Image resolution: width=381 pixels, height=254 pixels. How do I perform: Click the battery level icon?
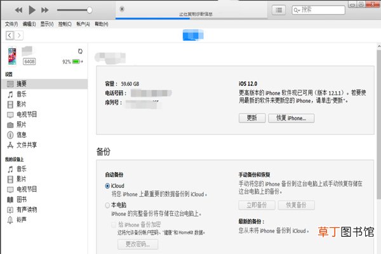coord(76,62)
